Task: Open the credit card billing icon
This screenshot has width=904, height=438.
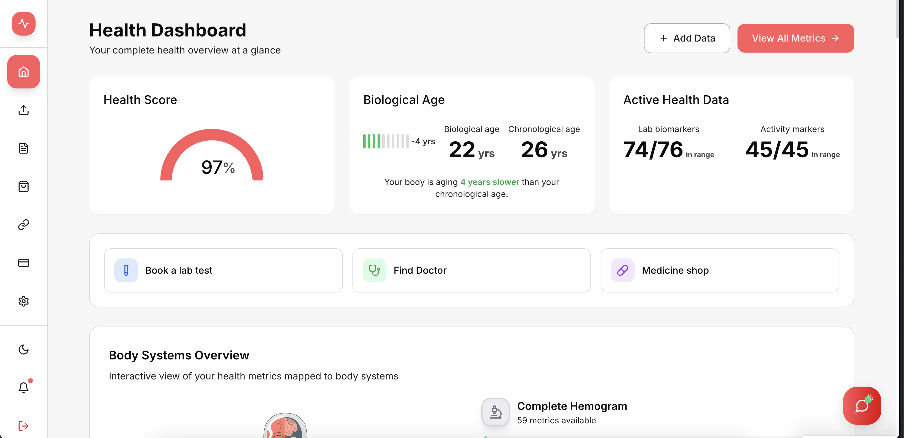Action: 24,263
